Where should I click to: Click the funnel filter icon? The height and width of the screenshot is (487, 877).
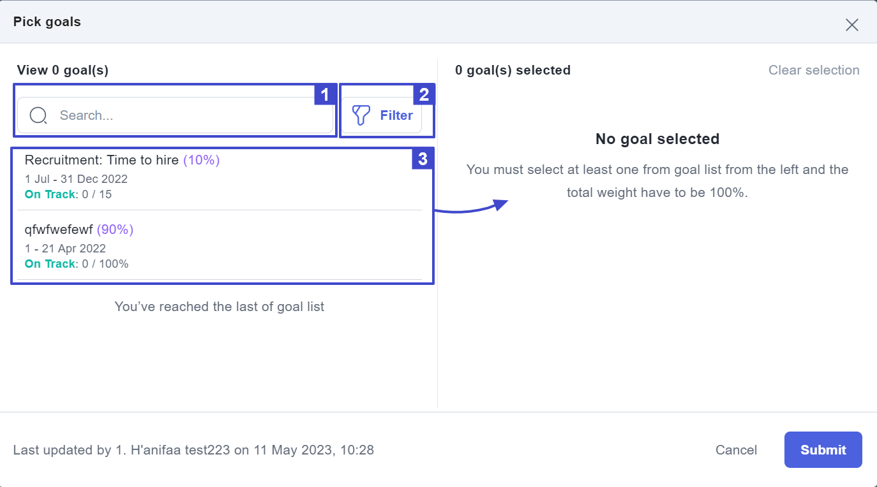pyautogui.click(x=361, y=115)
